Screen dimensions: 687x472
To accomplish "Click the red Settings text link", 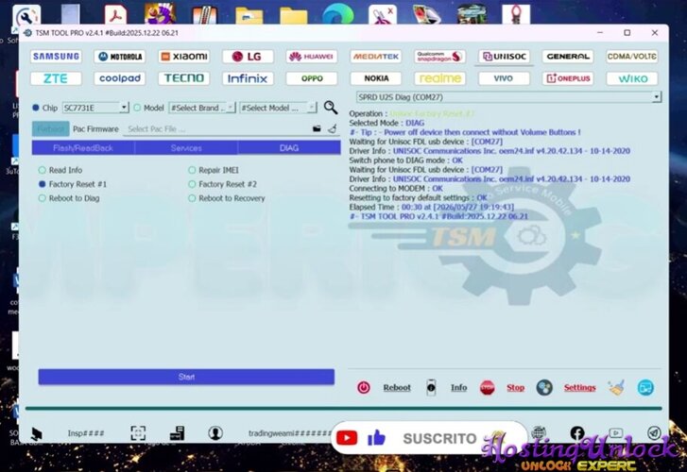I will [x=579, y=387].
